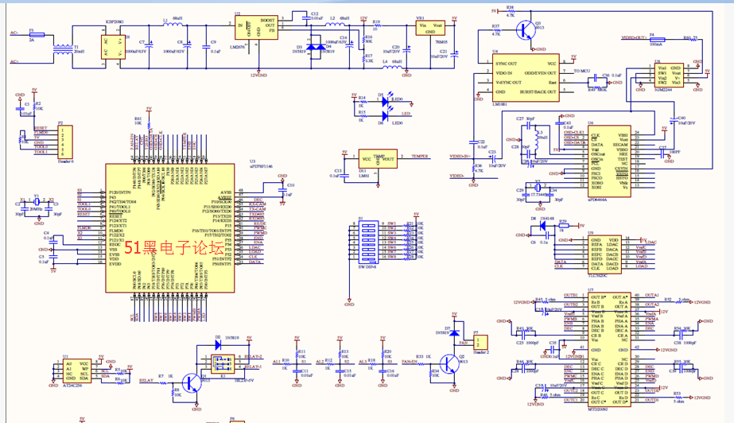Select capacitor C10 near AVSS pin

pyautogui.click(x=282, y=191)
